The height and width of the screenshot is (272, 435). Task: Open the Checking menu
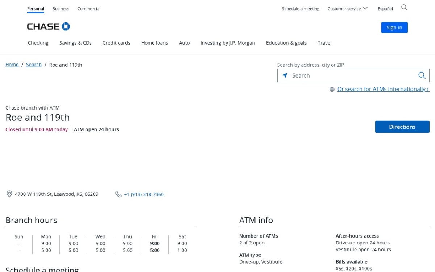click(x=38, y=43)
